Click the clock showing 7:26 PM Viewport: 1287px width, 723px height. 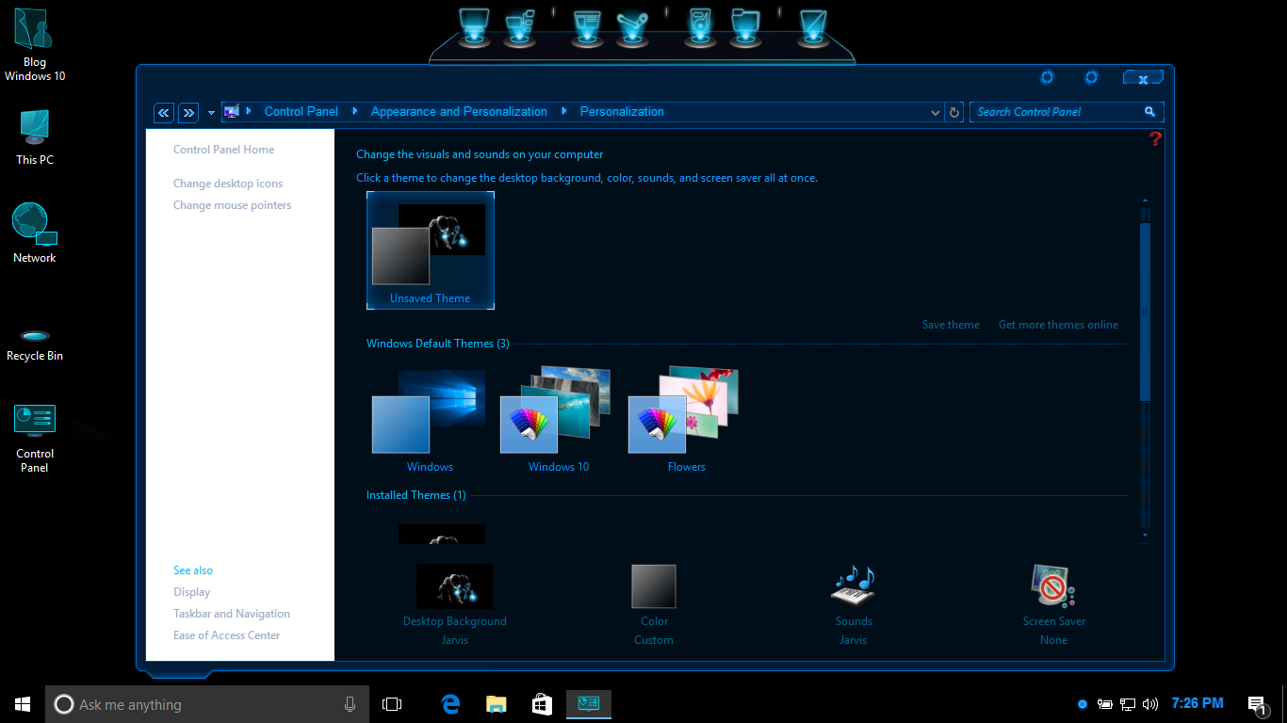(1197, 703)
